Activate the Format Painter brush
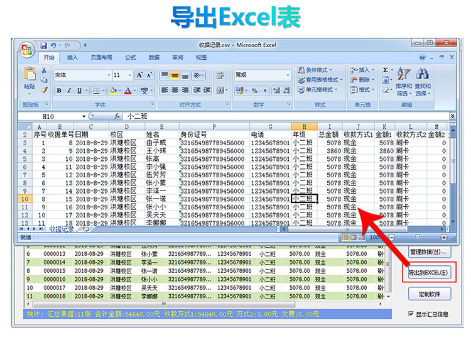Image resolution: width=471 pixels, height=347 pixels. (44, 90)
